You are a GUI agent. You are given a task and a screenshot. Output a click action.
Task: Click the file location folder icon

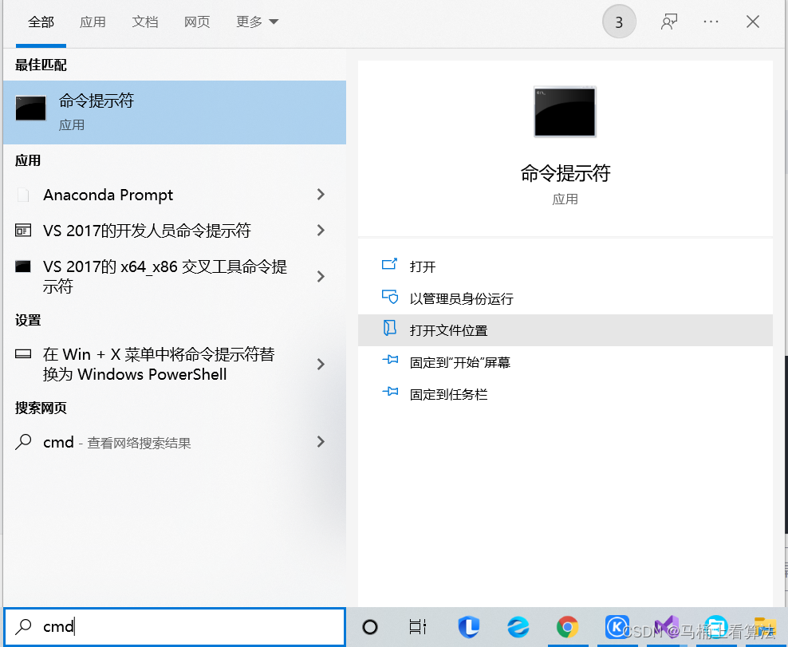click(389, 328)
